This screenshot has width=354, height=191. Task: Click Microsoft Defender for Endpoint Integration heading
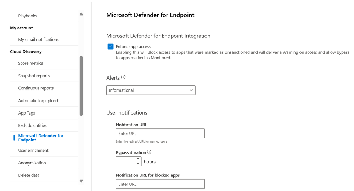click(x=158, y=36)
